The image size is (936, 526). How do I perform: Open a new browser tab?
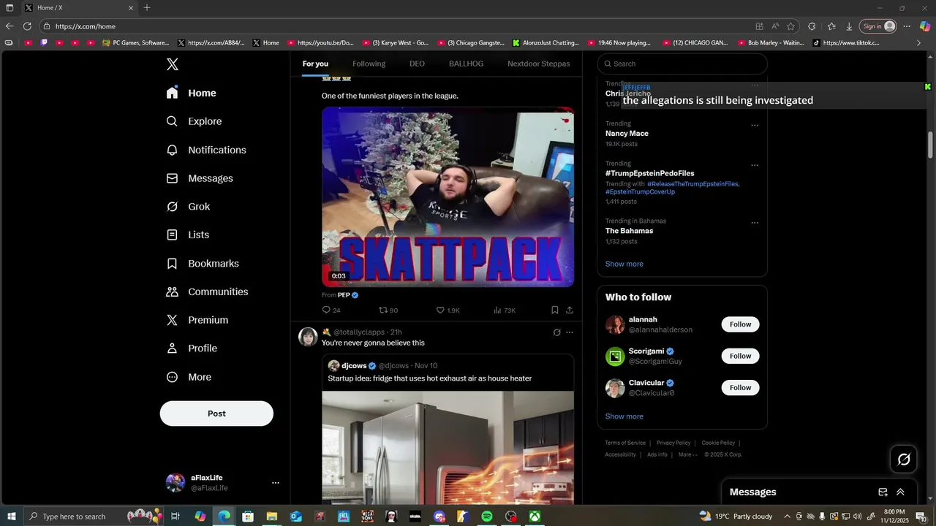click(x=147, y=7)
